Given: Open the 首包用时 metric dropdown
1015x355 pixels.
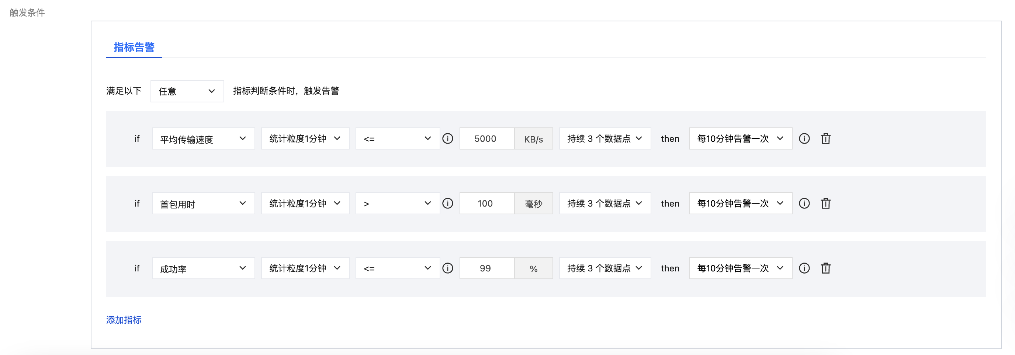Looking at the screenshot, I should click(x=203, y=204).
